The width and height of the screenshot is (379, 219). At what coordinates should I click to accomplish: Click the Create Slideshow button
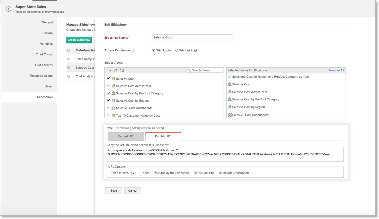79,40
